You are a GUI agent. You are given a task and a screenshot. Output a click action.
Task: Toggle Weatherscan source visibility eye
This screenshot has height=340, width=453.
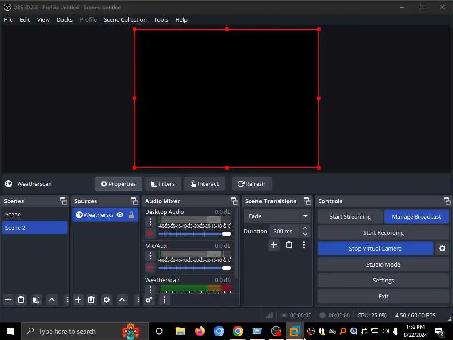pos(120,215)
